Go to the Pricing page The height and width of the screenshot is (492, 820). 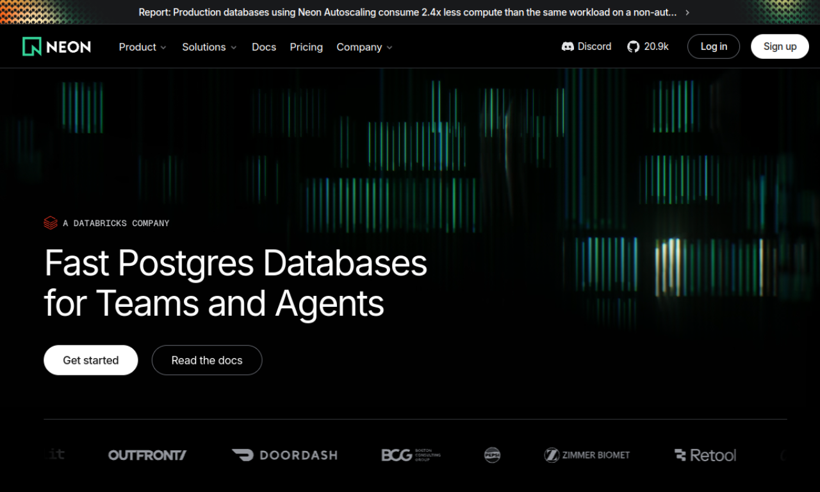[x=306, y=47]
